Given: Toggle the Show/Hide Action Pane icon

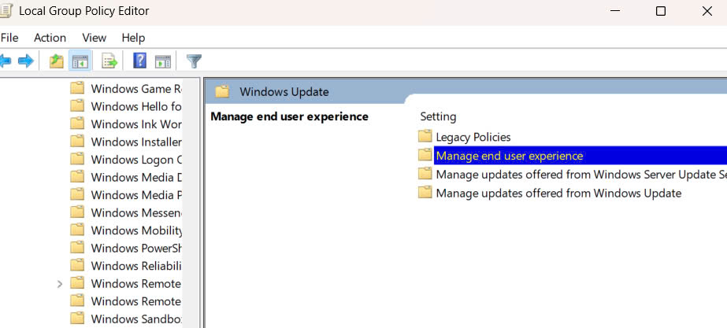Looking at the screenshot, I should tap(163, 61).
